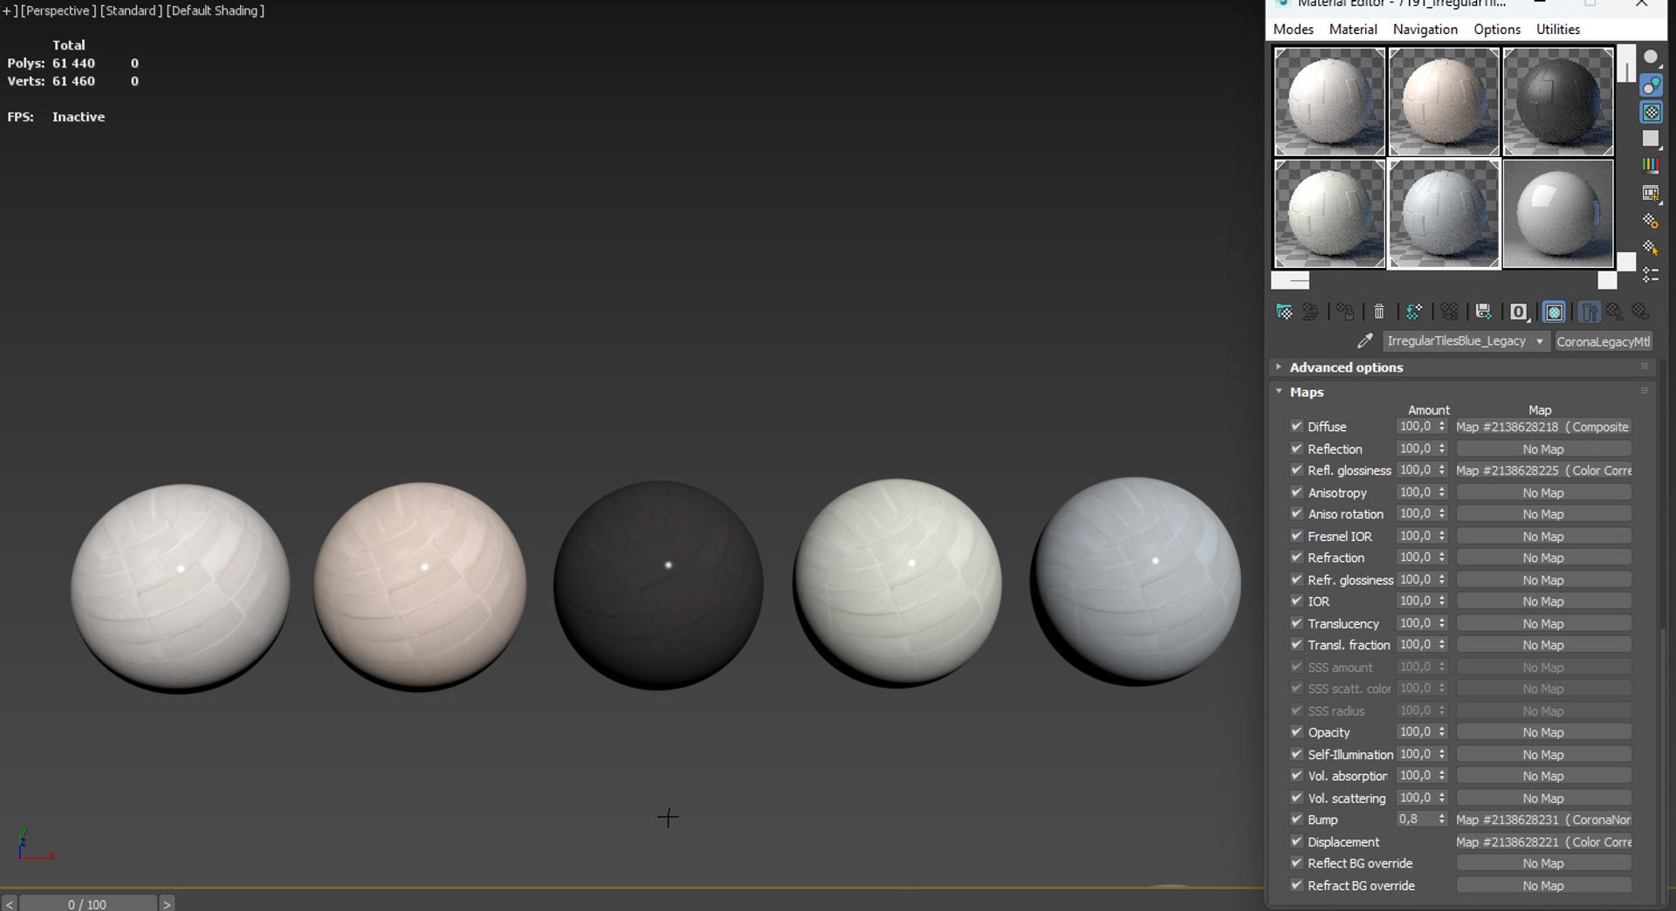Open the Material menu
Image resolution: width=1676 pixels, height=911 pixels.
[1353, 29]
